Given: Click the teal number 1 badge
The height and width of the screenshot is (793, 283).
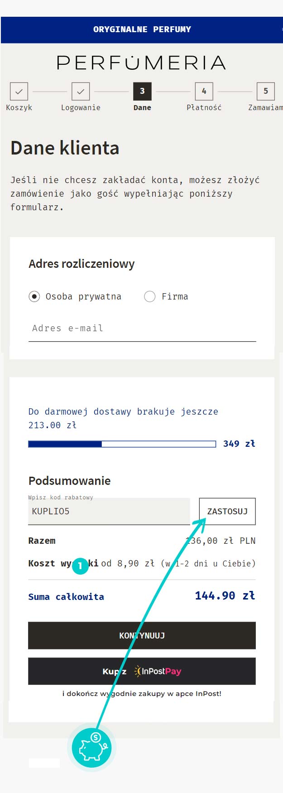Looking at the screenshot, I should click(x=80, y=566).
